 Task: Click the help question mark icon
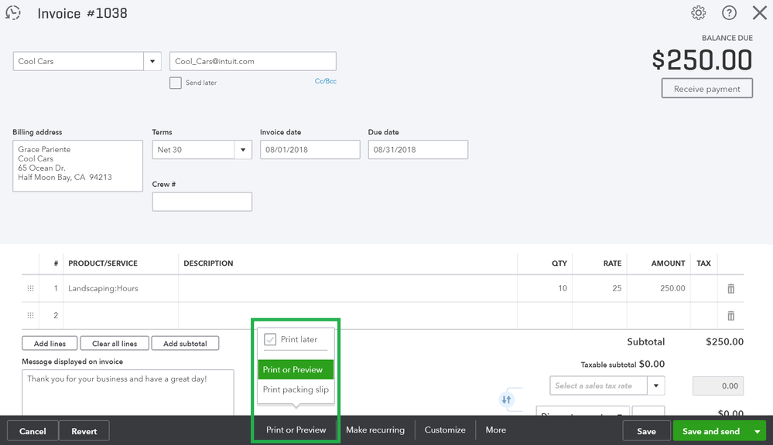[729, 13]
